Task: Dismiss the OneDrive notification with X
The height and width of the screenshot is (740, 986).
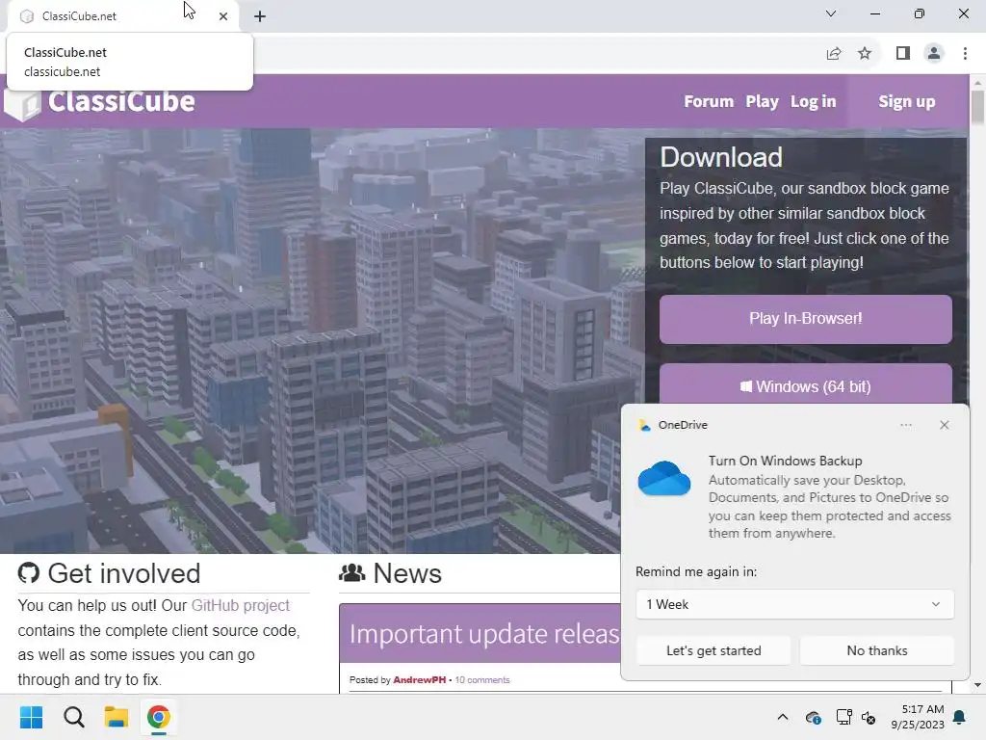Action: point(944,425)
